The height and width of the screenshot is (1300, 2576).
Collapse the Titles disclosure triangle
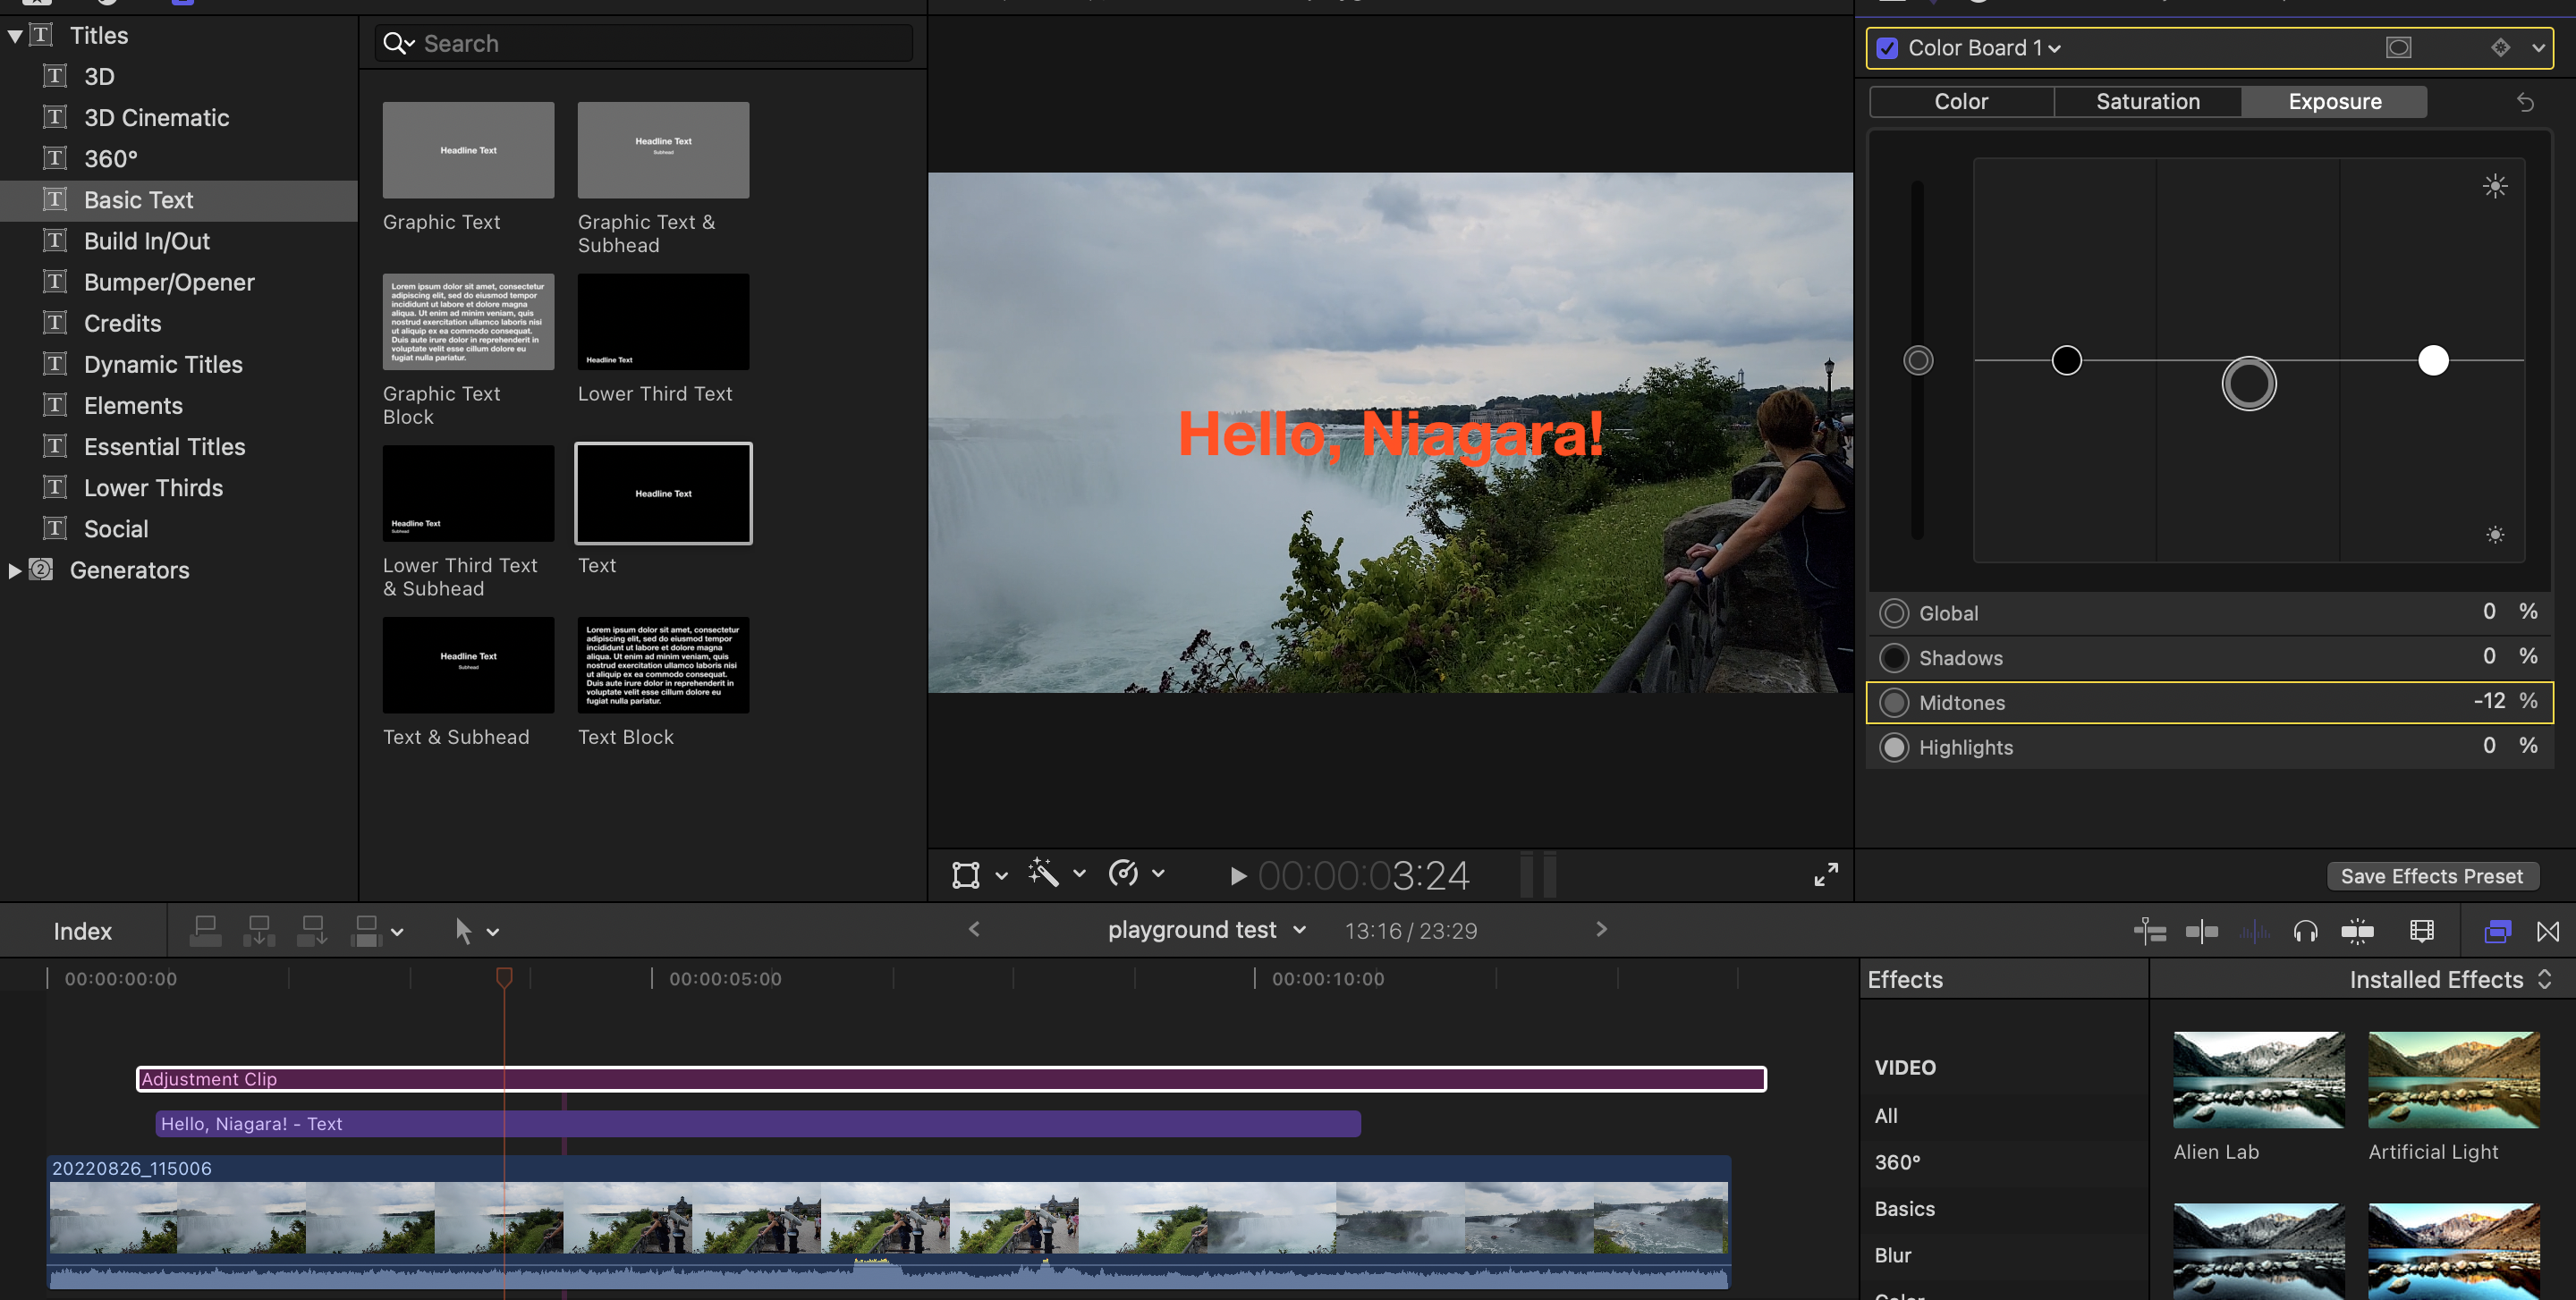15,36
